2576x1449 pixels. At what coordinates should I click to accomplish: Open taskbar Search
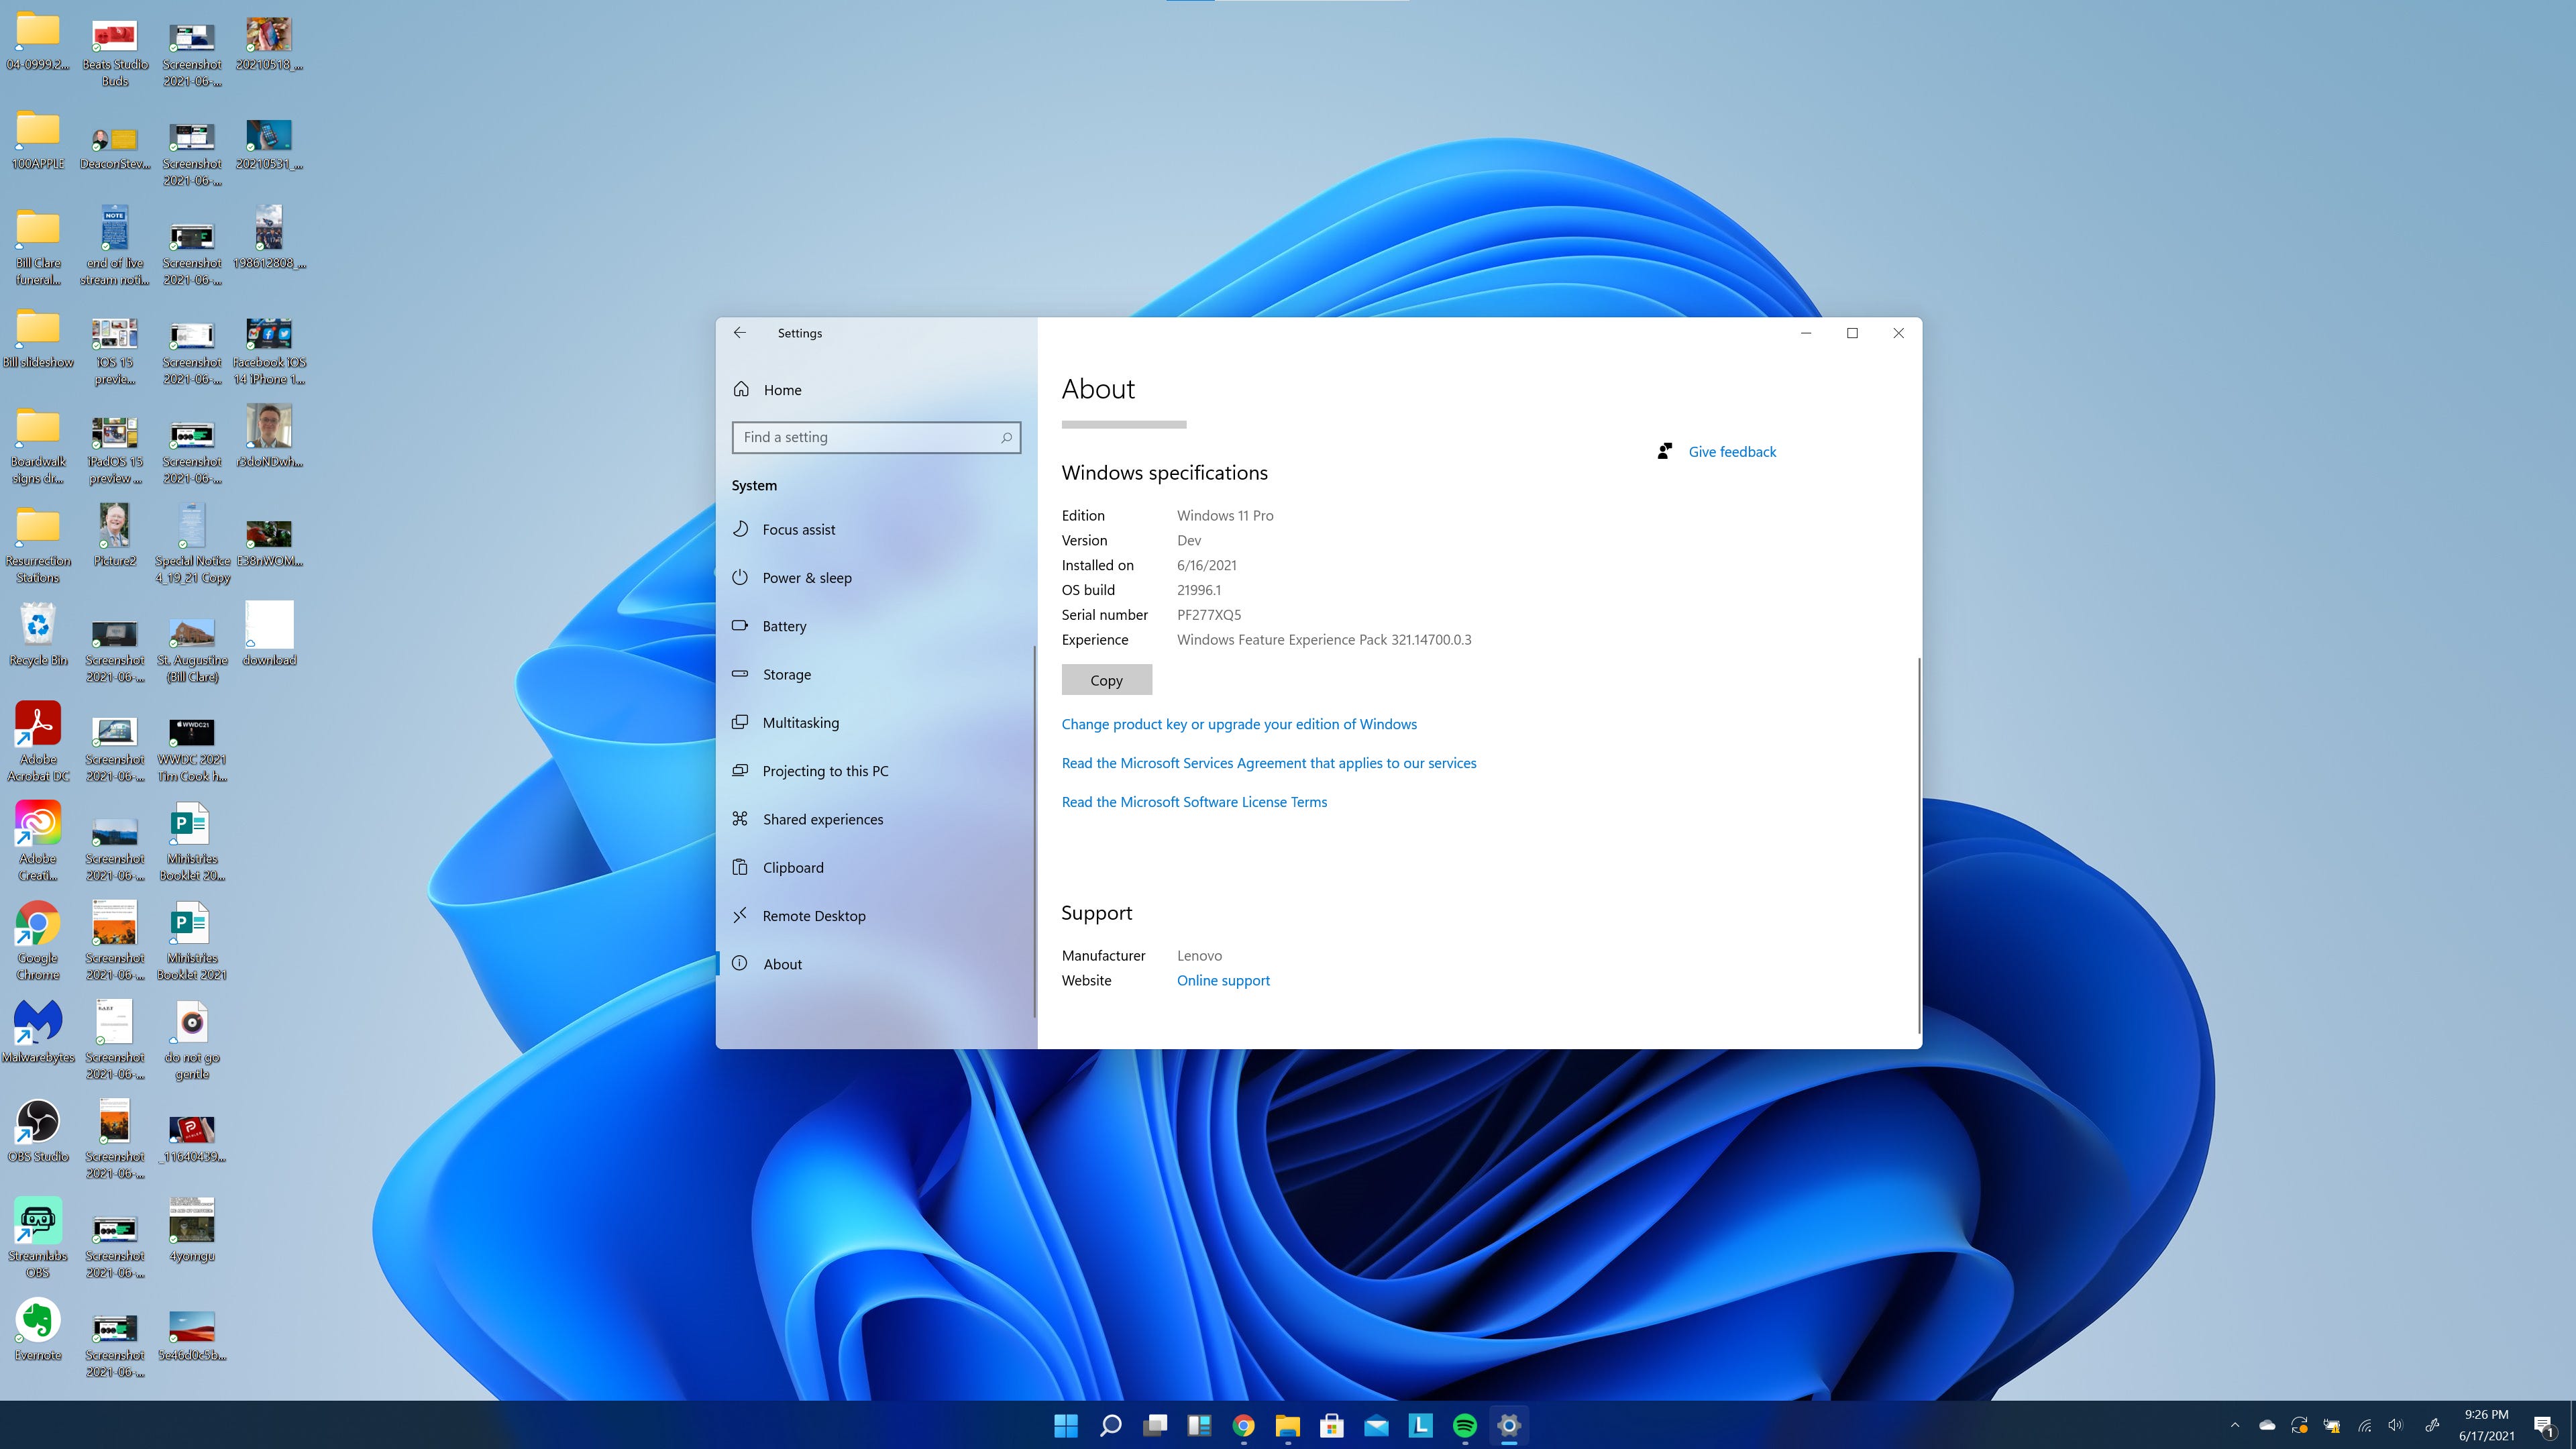pyautogui.click(x=1110, y=1425)
